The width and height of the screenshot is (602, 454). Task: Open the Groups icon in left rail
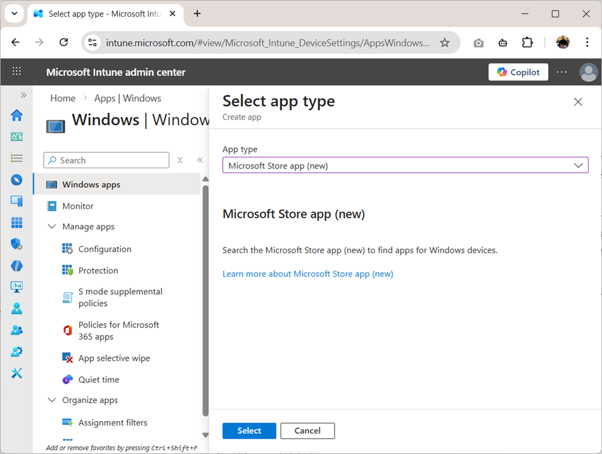point(17,330)
